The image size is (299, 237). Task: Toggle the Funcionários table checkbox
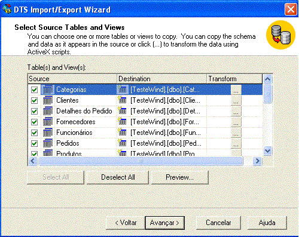click(34, 133)
